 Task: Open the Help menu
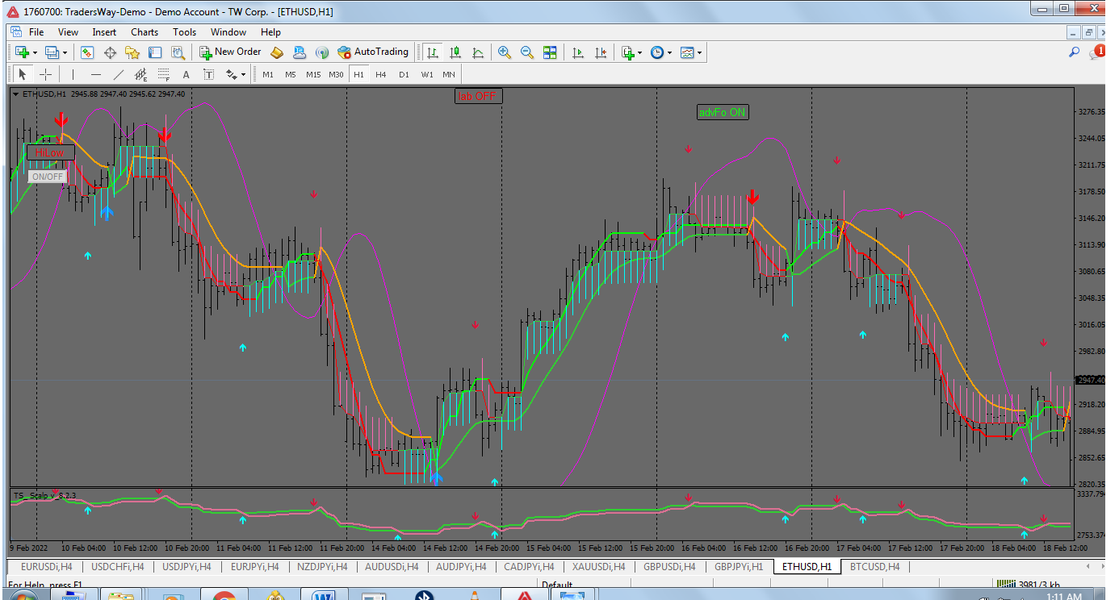pyautogui.click(x=270, y=32)
